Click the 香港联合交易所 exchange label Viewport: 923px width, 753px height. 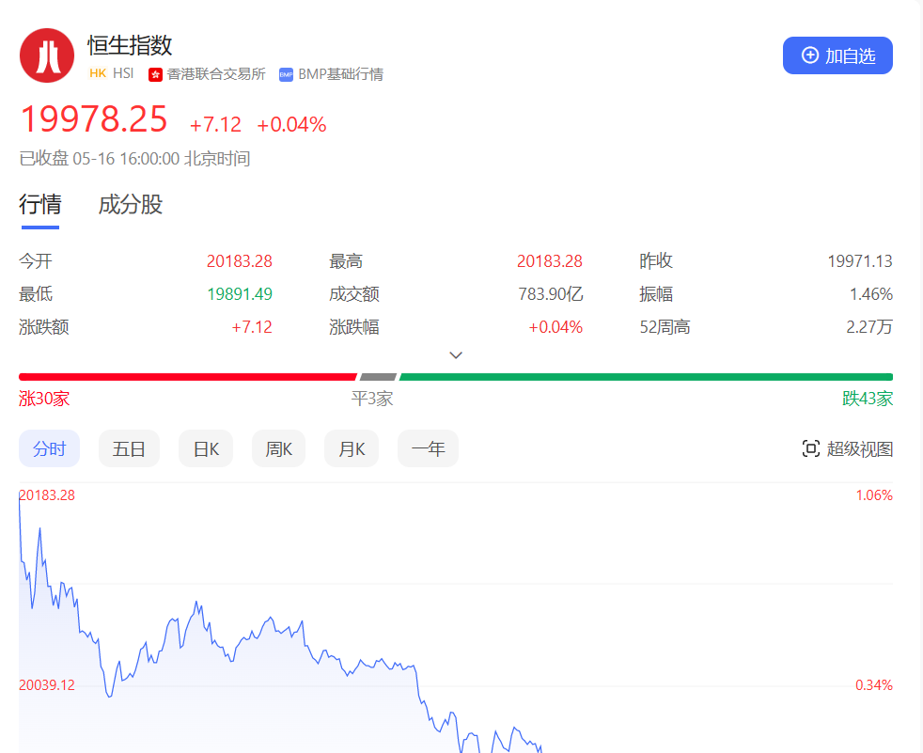(x=216, y=74)
